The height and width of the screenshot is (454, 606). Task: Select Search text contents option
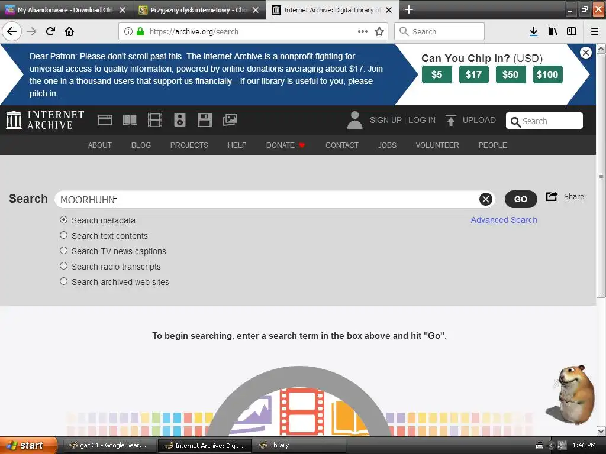[64, 235]
